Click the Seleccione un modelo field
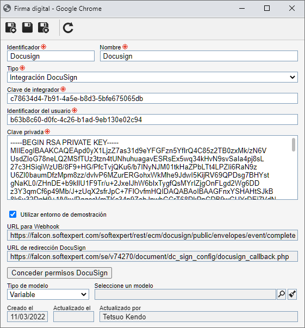This screenshot has width=305, height=328. (x=185, y=294)
